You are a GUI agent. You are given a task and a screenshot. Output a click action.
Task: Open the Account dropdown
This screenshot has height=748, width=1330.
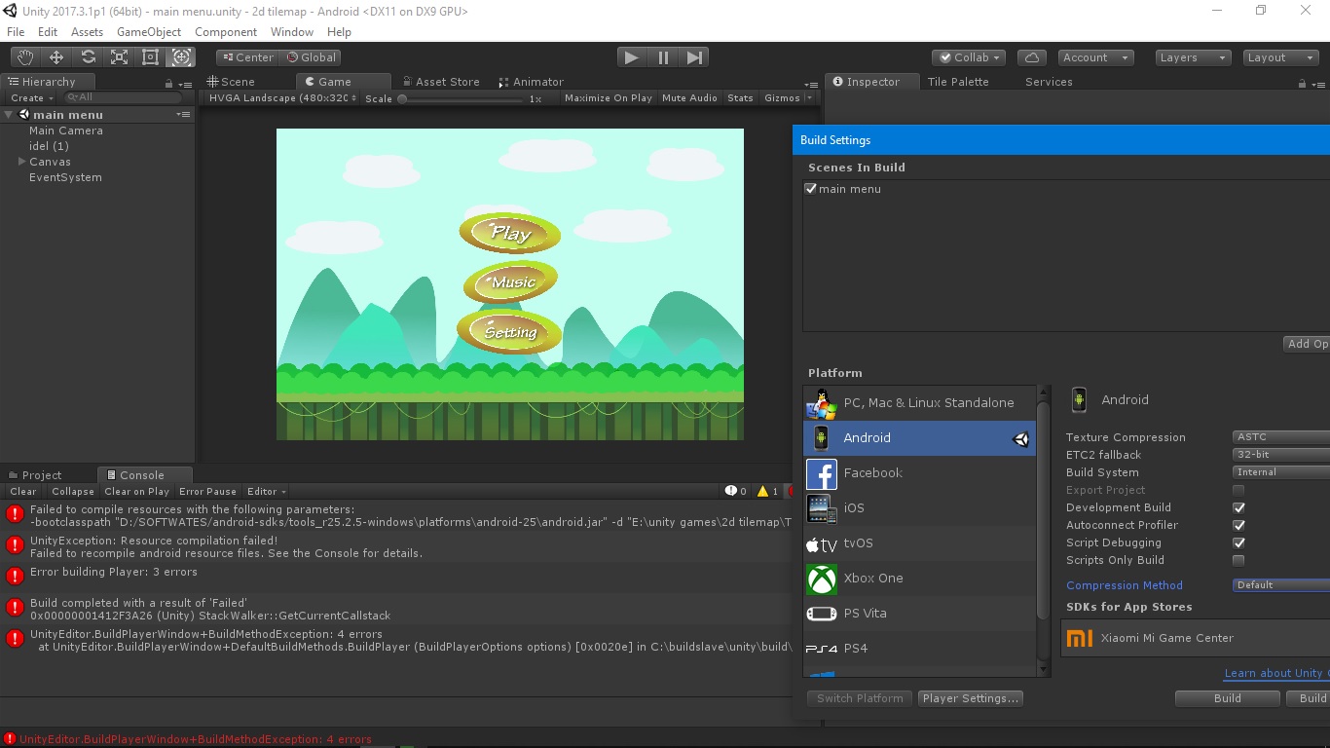pyautogui.click(x=1095, y=57)
